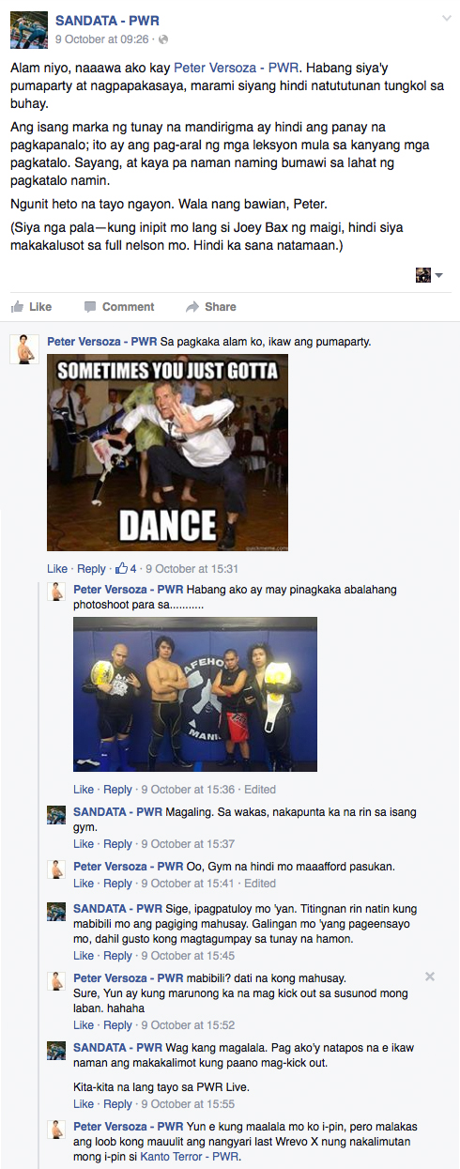The image size is (460, 1169).
Task: Open the 9 October at 09:26 post timestamp
Action: click(x=102, y=39)
